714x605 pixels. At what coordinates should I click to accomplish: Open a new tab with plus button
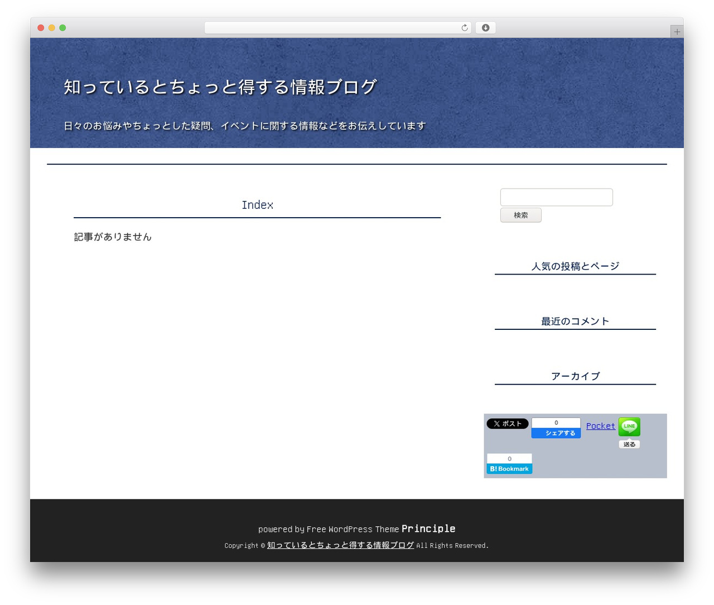[x=677, y=32]
